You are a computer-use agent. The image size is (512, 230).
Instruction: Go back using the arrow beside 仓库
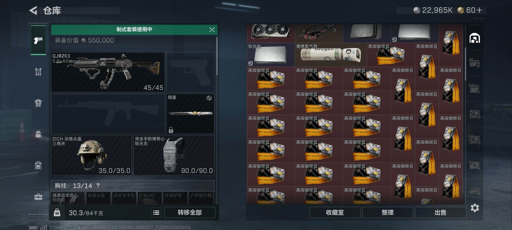click(x=33, y=11)
